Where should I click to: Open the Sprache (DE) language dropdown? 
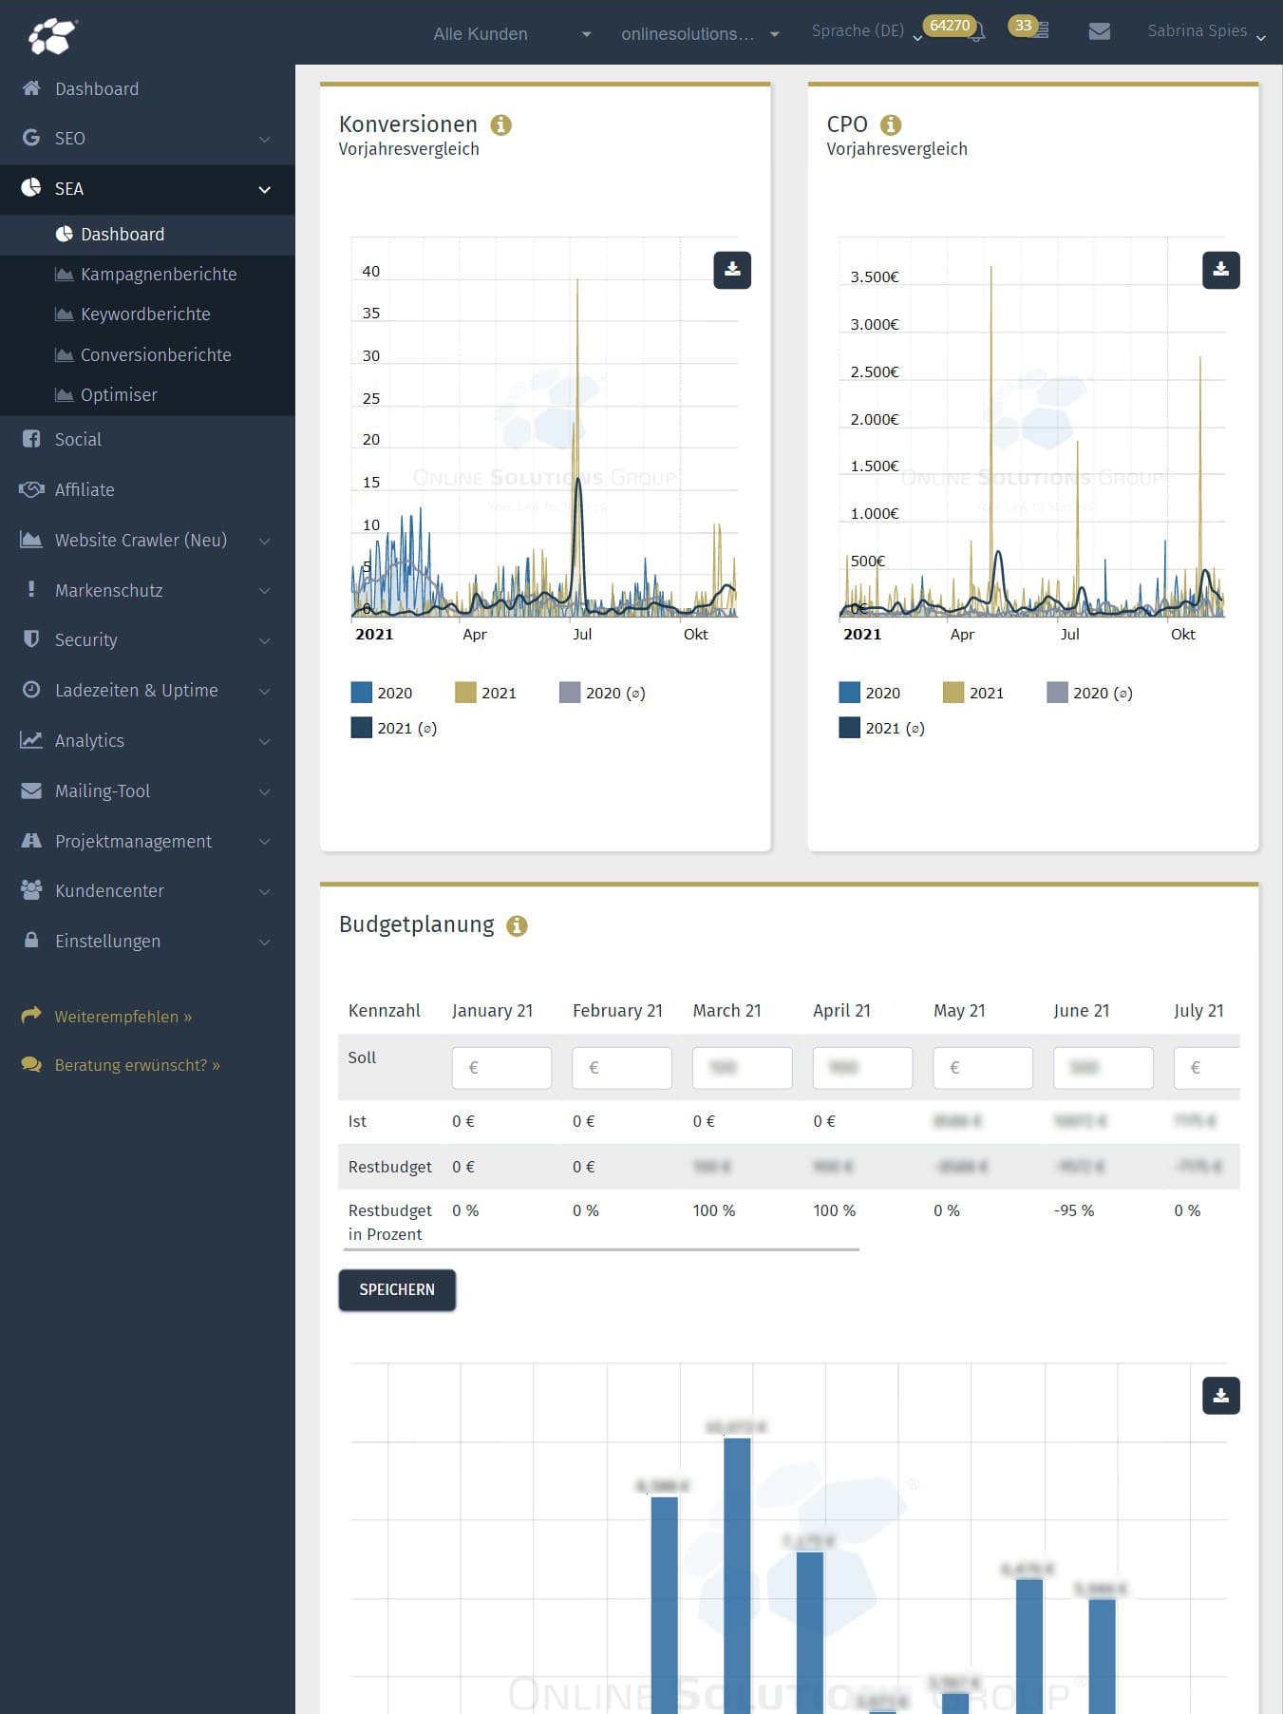pos(866,31)
